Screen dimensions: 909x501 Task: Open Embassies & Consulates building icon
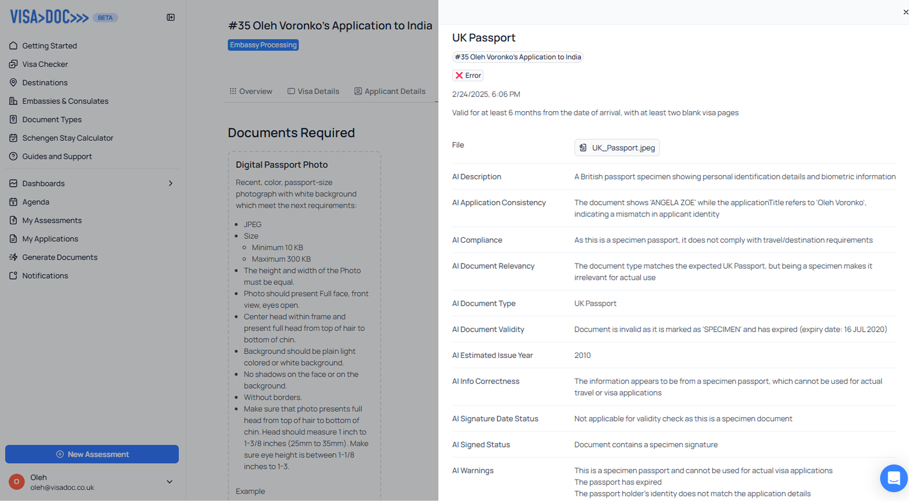[x=13, y=101]
